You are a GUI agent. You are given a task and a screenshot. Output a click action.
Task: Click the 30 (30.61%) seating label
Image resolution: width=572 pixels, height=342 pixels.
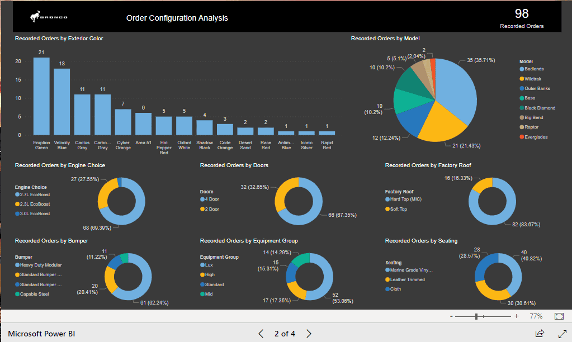click(522, 303)
